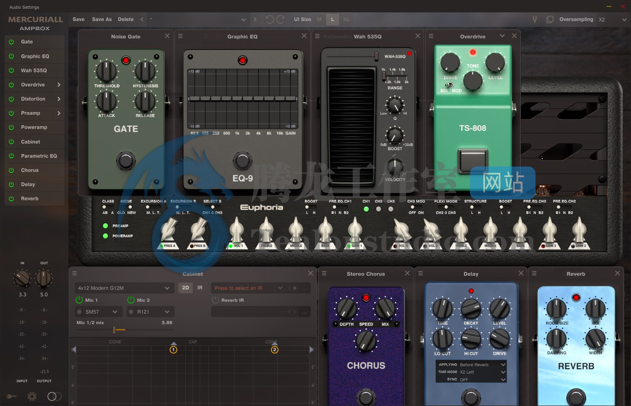Open the Overdrive panel hamburger menu
631x406 pixels.
click(x=431, y=36)
